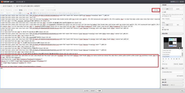
Task: Click paragraph spacing help icon
Action: [55, 10]
